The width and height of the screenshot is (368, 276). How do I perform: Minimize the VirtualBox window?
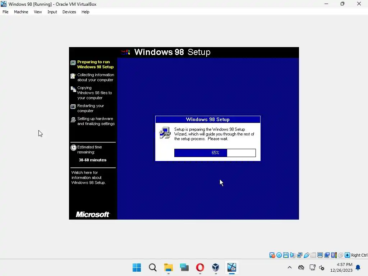(x=326, y=4)
